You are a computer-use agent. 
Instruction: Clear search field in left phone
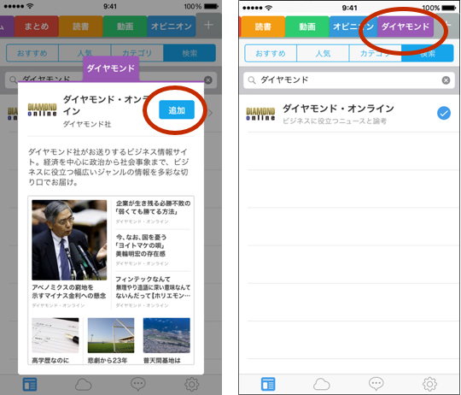(x=208, y=80)
